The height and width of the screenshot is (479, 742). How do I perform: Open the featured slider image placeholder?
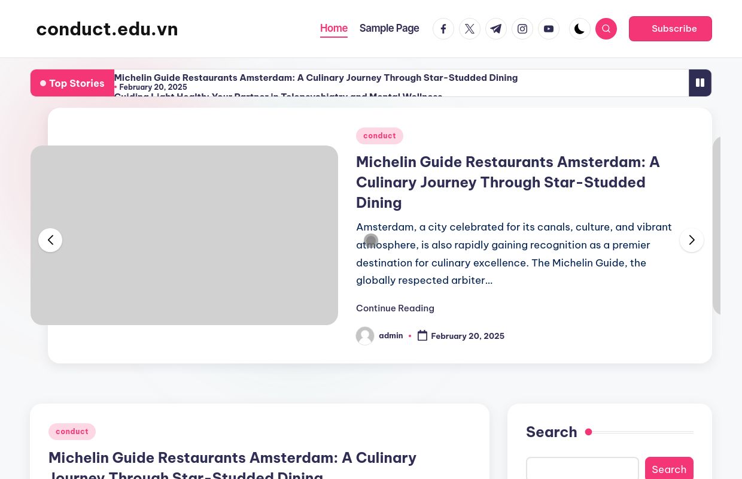click(x=184, y=235)
